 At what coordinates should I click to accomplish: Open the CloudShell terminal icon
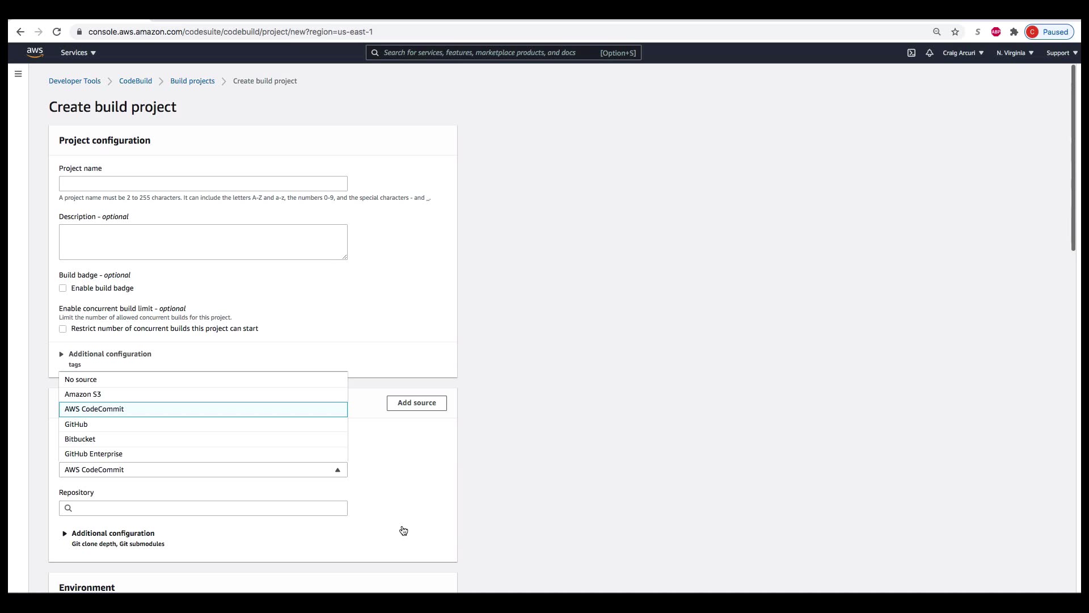click(911, 53)
